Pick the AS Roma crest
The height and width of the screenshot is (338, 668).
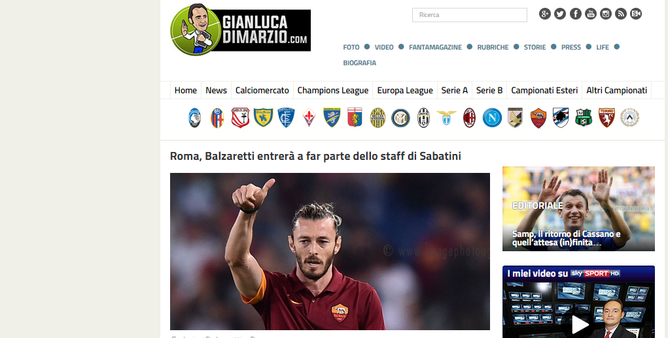click(x=538, y=117)
